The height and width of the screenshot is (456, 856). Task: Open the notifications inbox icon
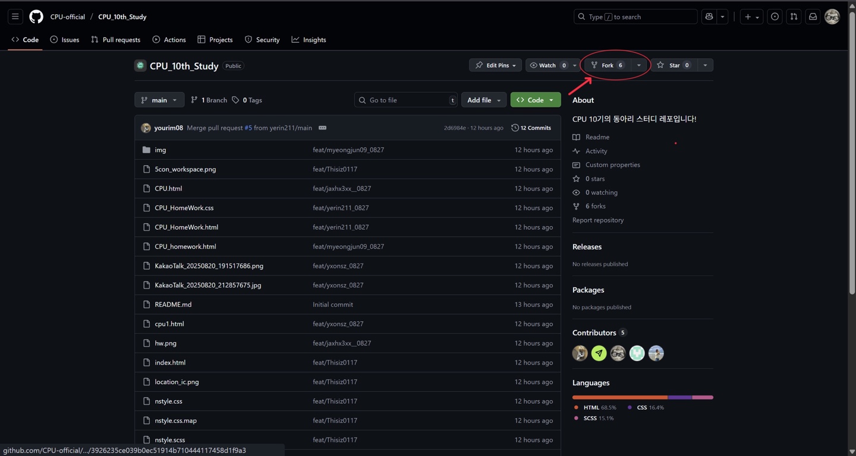click(813, 17)
